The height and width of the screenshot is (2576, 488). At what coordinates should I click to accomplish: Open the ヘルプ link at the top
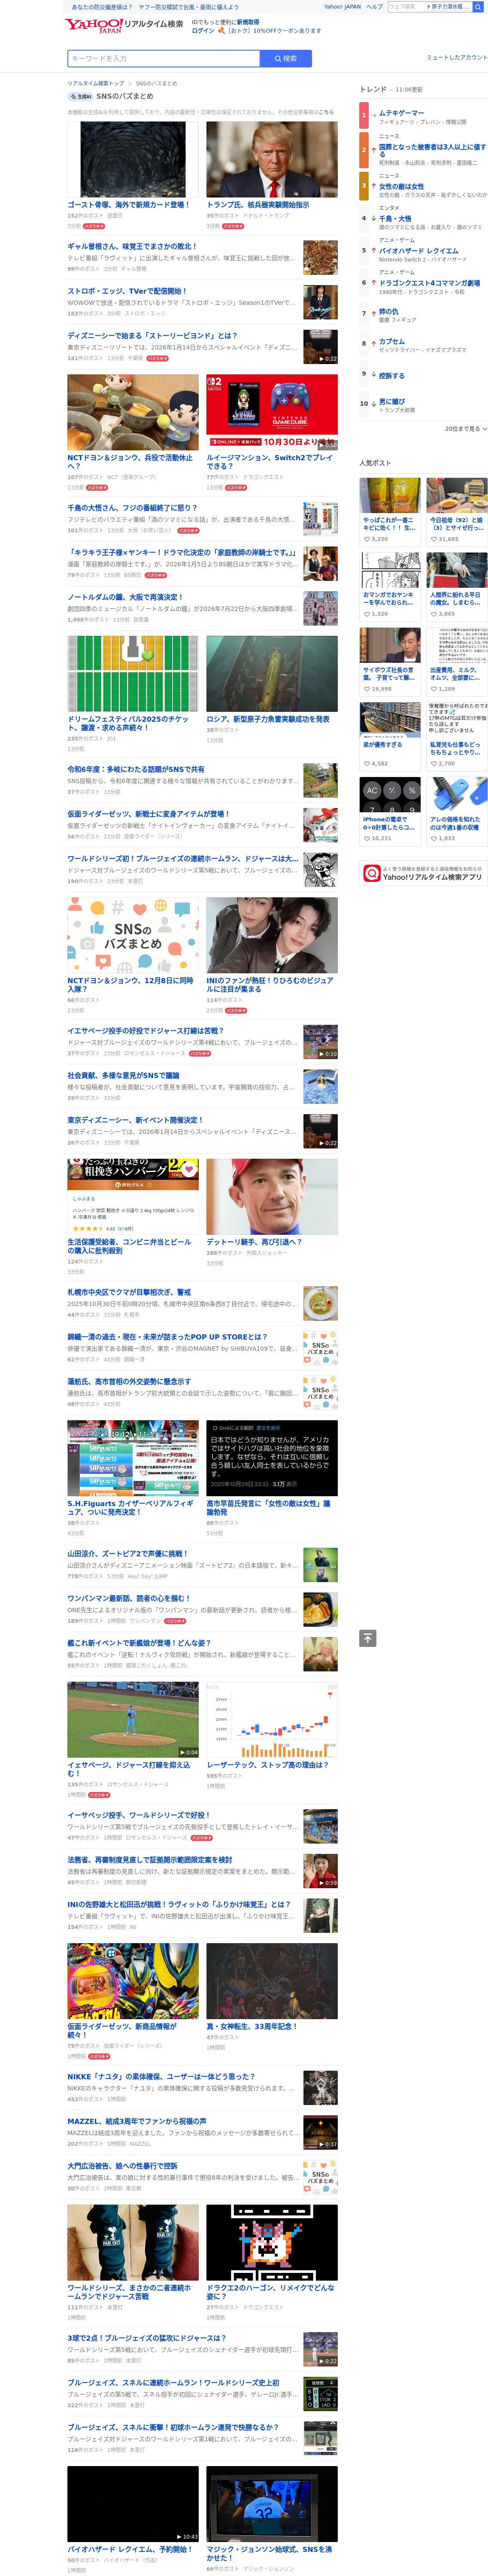pos(374,7)
